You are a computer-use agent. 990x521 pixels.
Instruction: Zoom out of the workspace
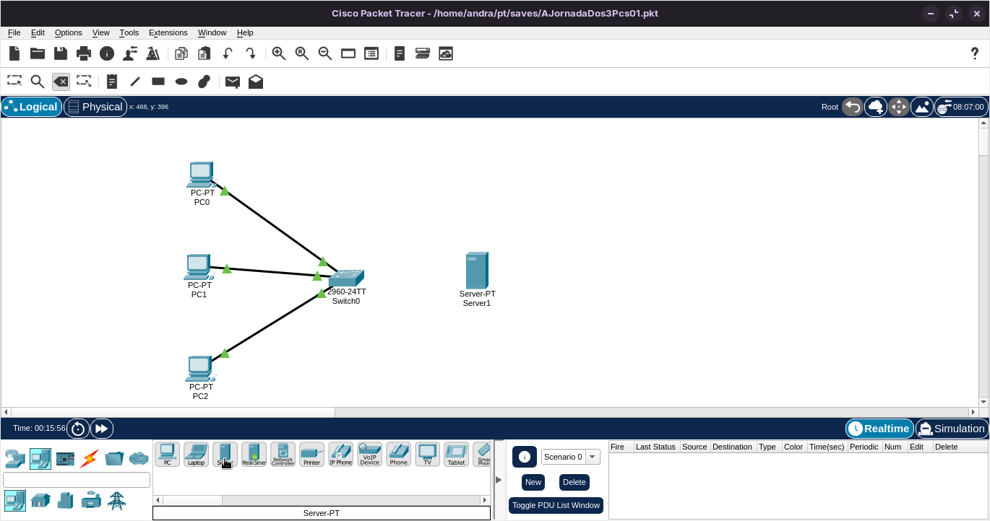tap(325, 53)
